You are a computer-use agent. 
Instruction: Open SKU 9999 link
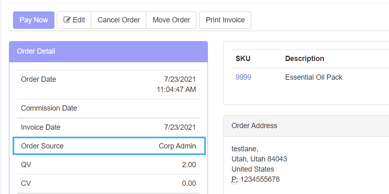(243, 77)
